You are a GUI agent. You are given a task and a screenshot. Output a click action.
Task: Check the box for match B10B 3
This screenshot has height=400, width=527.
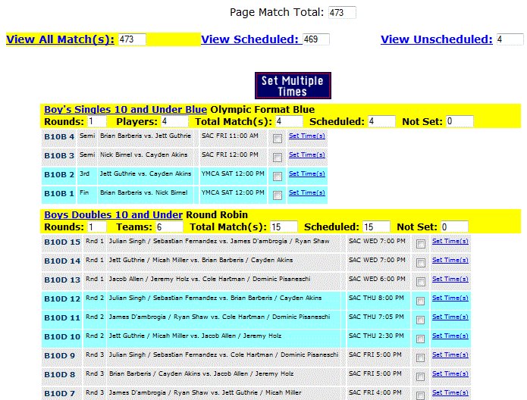[278, 158]
